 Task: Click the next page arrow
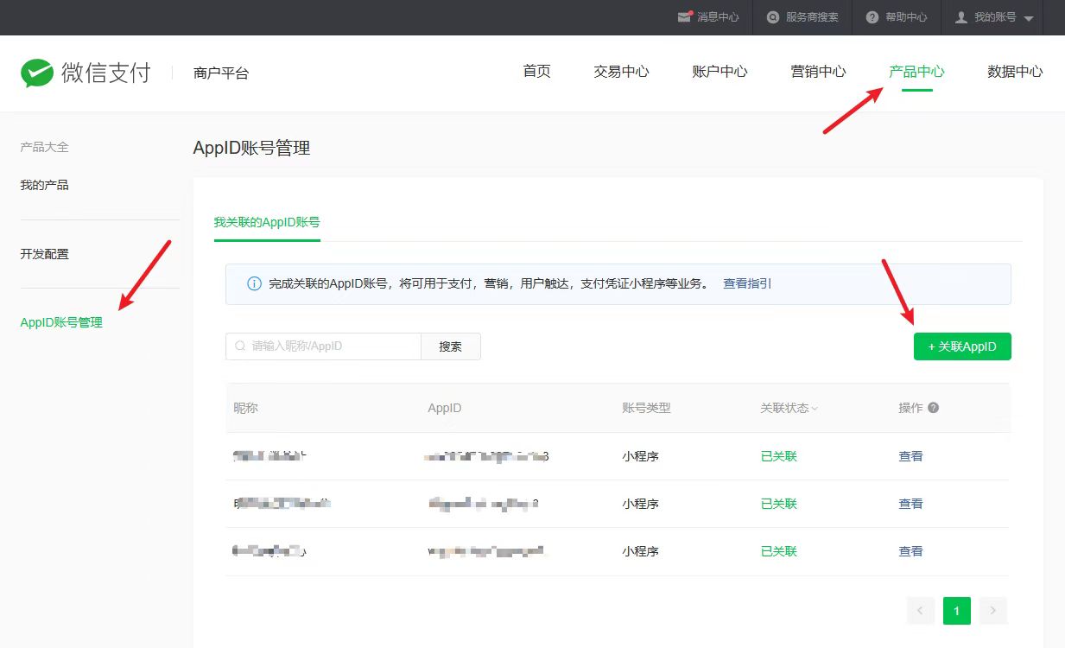(993, 611)
